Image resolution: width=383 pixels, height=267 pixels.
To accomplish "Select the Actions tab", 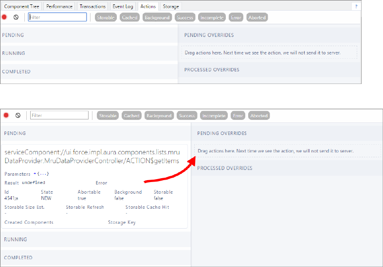I will (x=148, y=7).
